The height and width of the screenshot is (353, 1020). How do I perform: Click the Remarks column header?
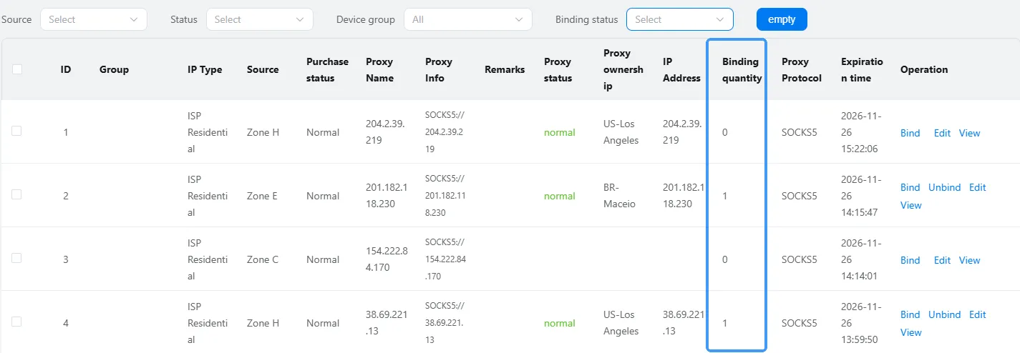(x=505, y=69)
